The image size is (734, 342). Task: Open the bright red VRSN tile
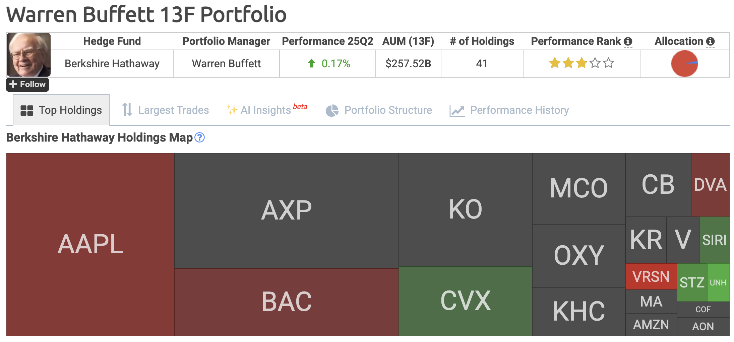point(651,277)
